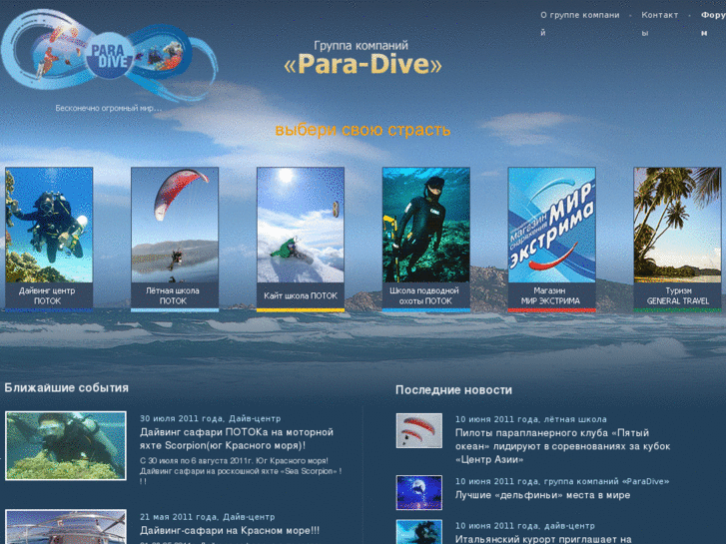Image resolution: width=726 pixels, height=544 pixels.
Task: Open the spearfisher image for Школа подводной охоты
Action: [426, 225]
